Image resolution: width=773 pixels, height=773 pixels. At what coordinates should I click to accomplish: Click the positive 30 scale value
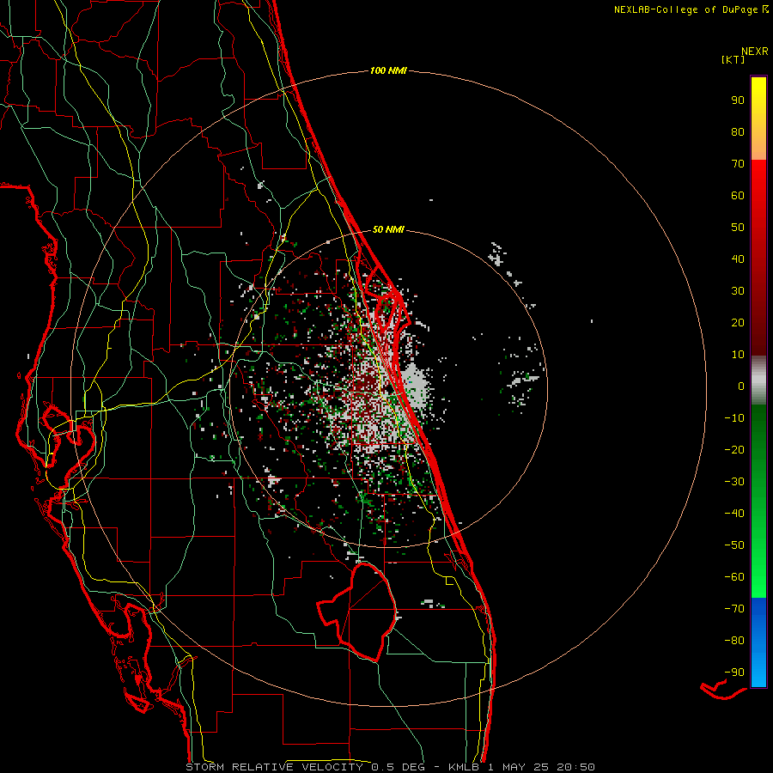pyautogui.click(x=738, y=291)
